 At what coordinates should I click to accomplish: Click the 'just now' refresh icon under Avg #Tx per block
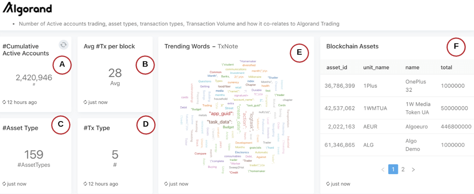pos(85,102)
